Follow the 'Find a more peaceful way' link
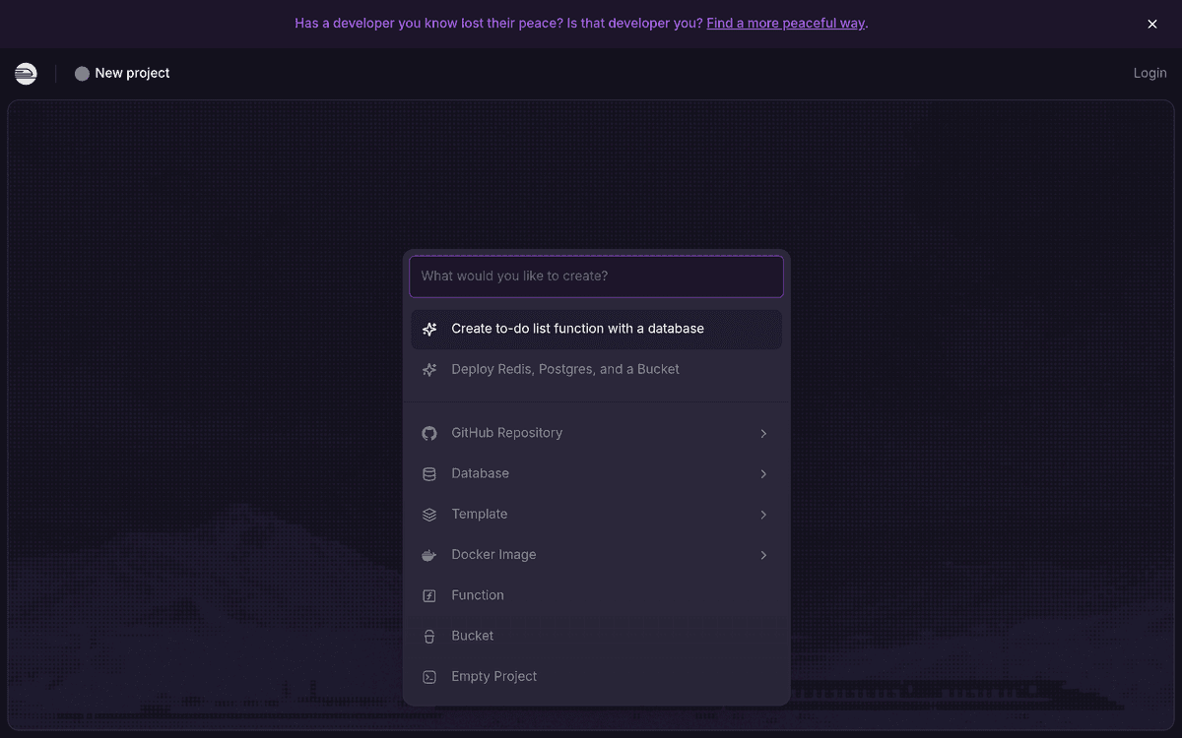Screen dimensions: 1182x738 (785, 24)
